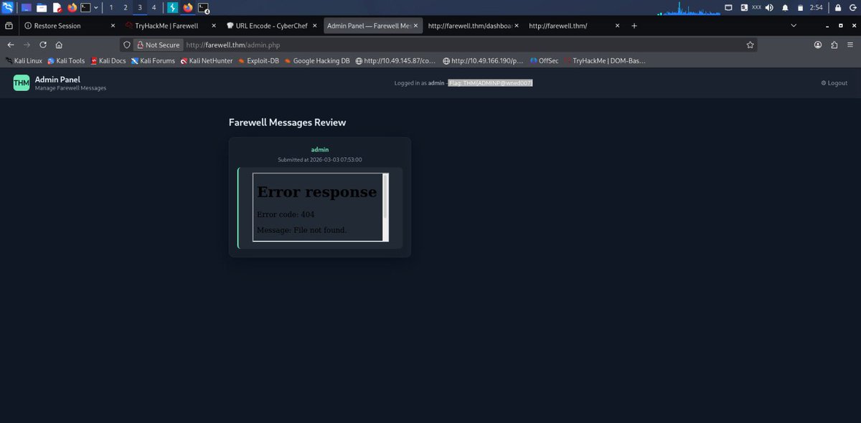The width and height of the screenshot is (861, 423).
Task: Open the notifications bell in tray
Action: [785, 8]
